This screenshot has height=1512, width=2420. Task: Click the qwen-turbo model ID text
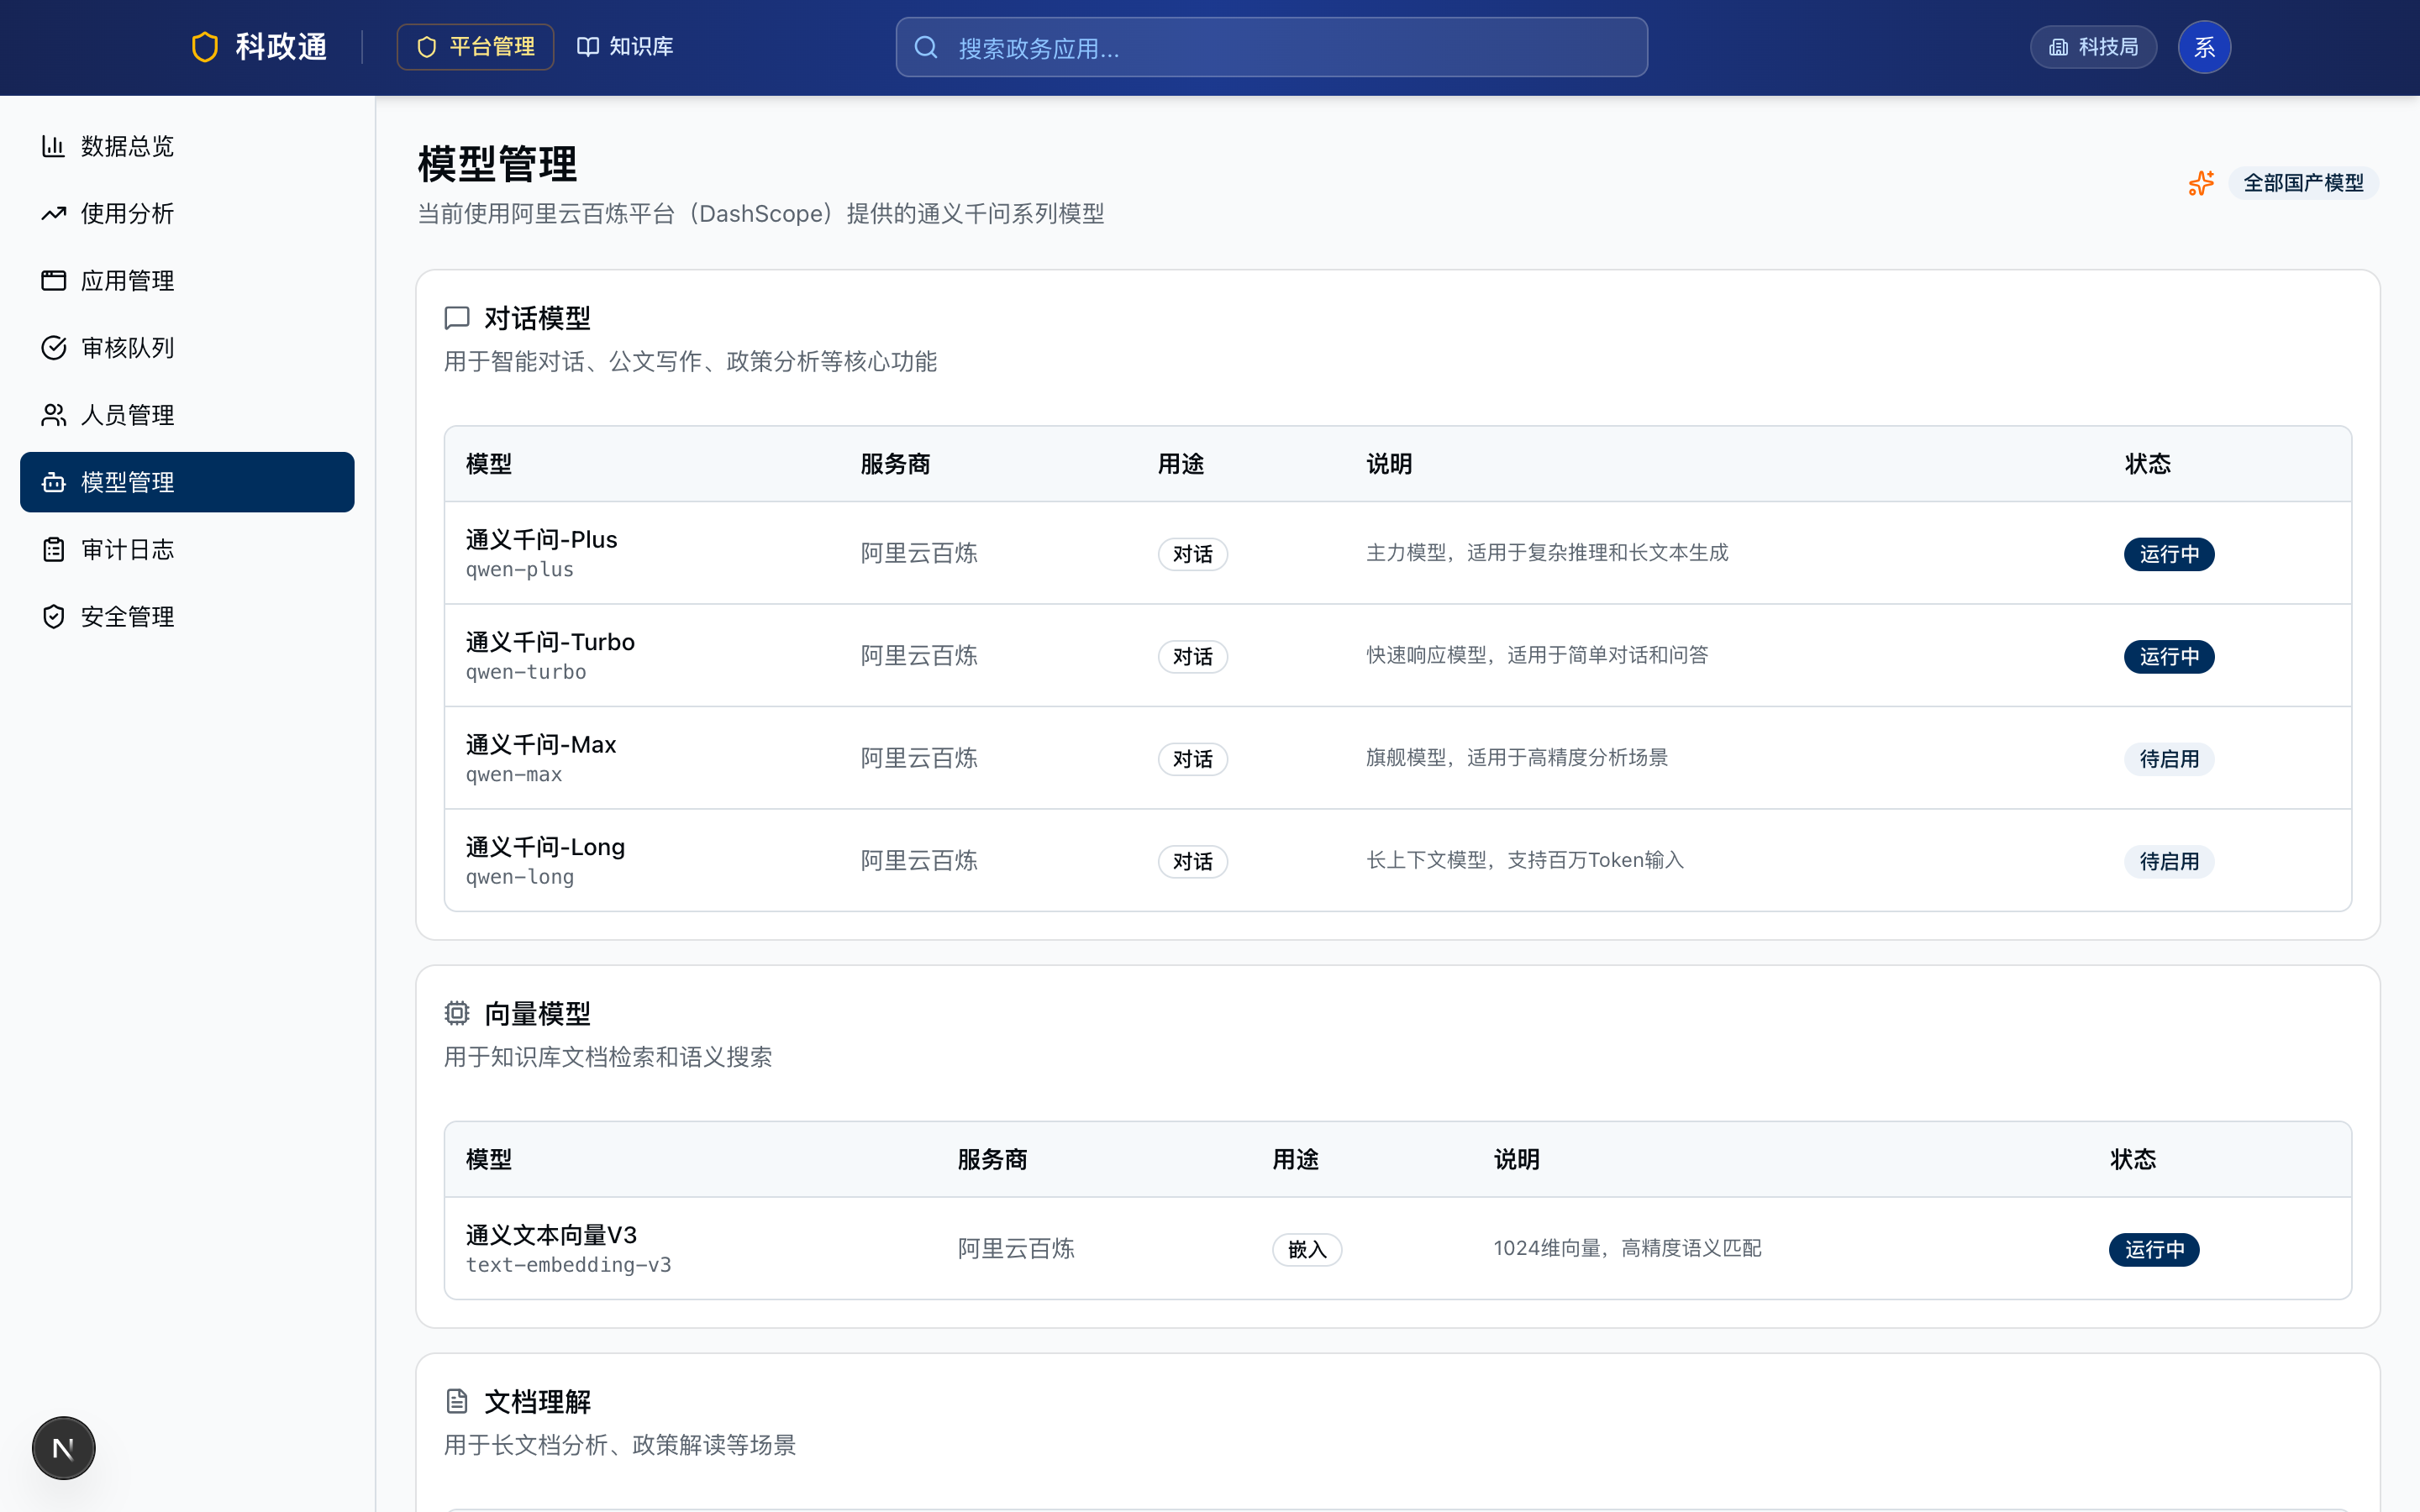(x=526, y=672)
